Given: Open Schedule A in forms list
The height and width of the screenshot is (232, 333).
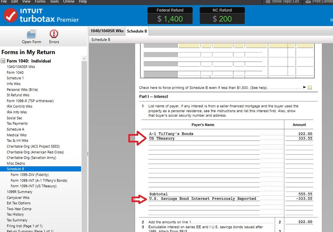Looking at the screenshot, I should click(x=16, y=129).
